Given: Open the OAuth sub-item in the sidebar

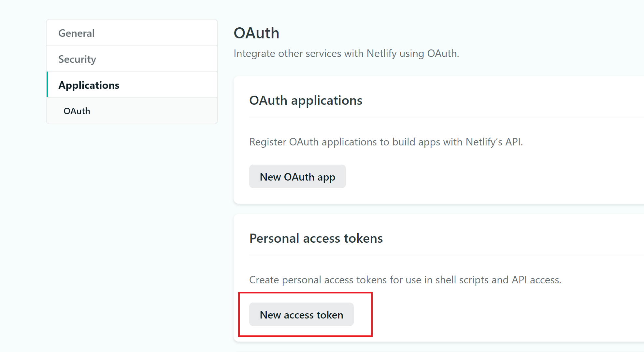Looking at the screenshot, I should tap(77, 111).
